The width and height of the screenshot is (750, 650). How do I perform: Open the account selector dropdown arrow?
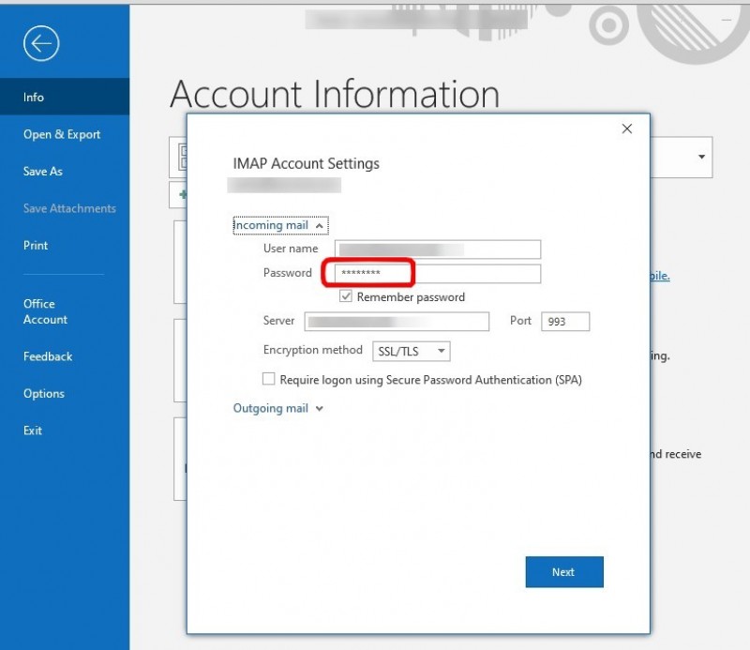pos(700,157)
